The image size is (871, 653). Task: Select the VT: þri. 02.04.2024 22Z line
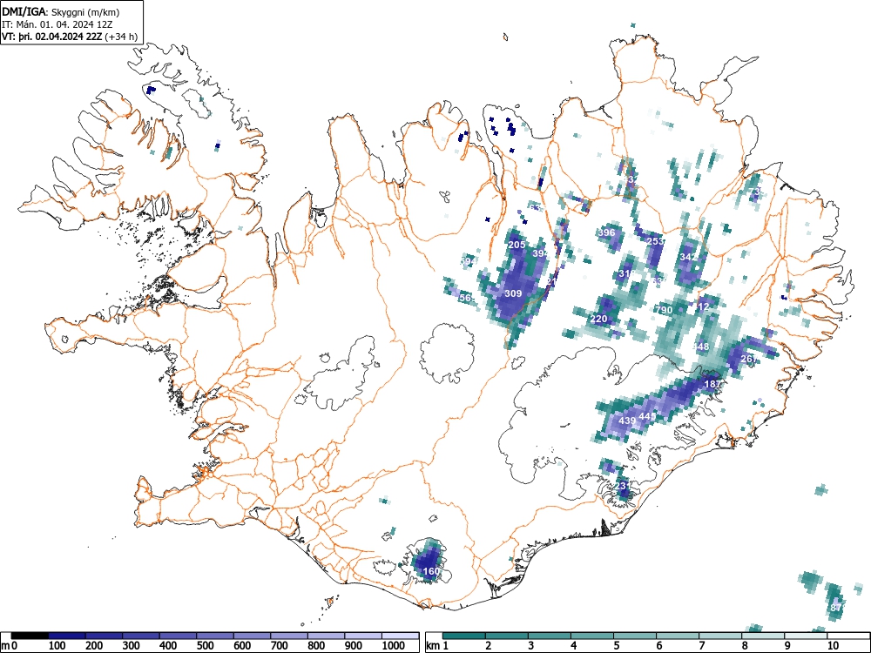[x=70, y=37]
